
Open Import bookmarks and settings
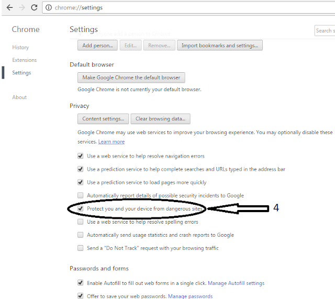point(220,46)
